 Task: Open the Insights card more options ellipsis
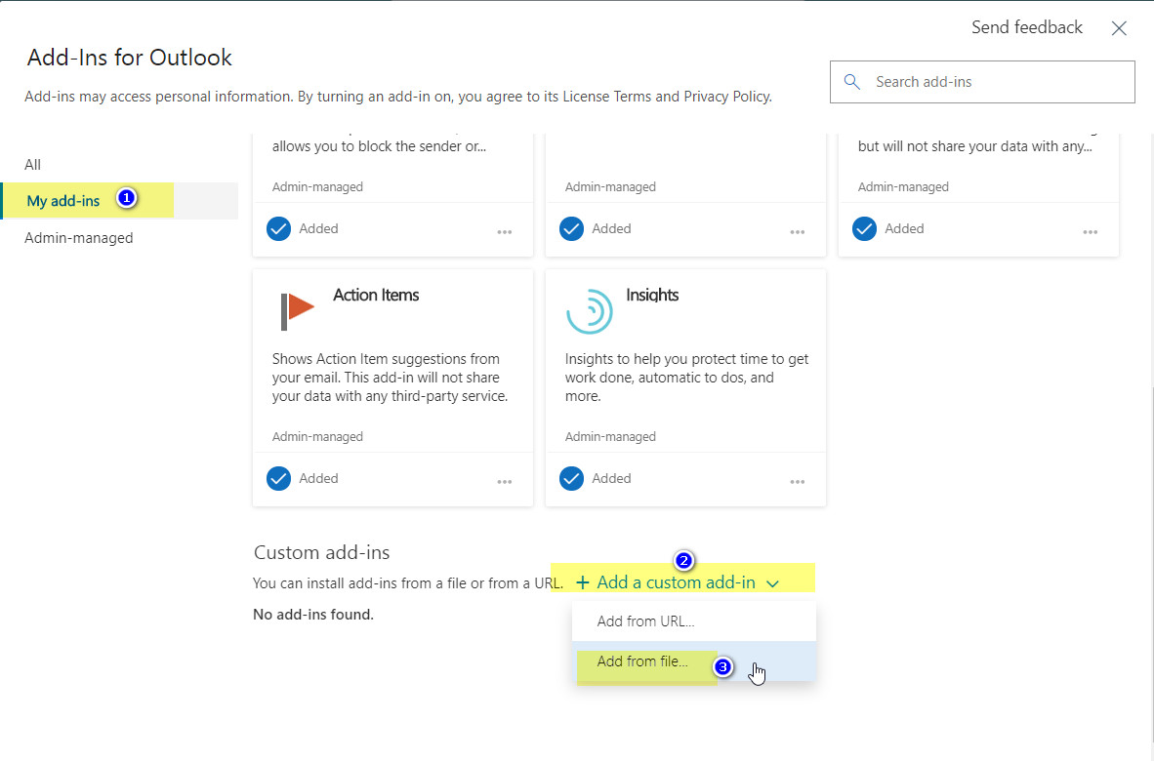(797, 481)
